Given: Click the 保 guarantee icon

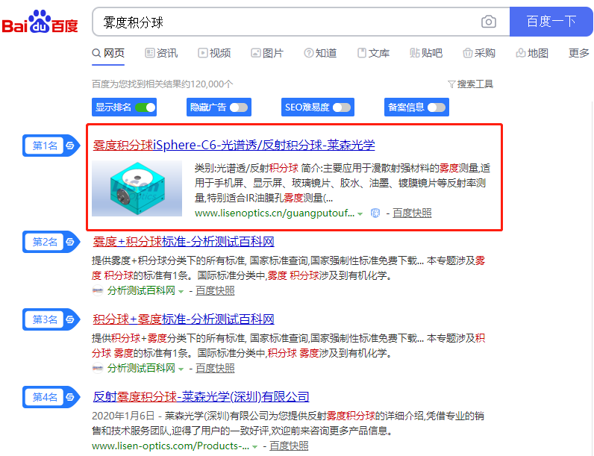Looking at the screenshot, I should pos(375,213).
